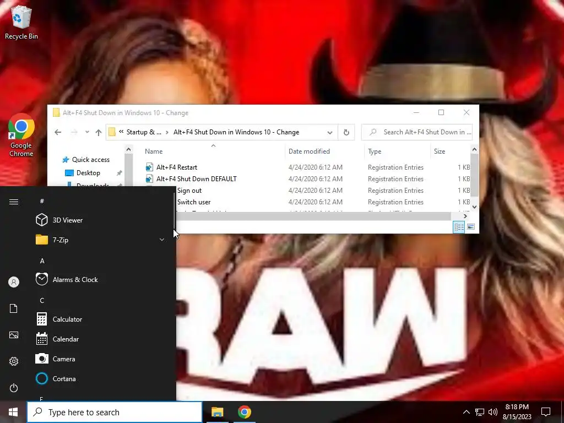
Task: Click horizontal scrollbar right arrow
Action: click(x=465, y=216)
